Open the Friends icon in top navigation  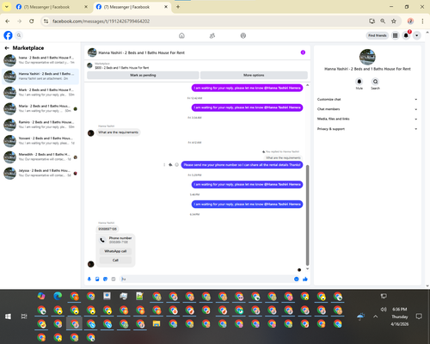click(212, 35)
